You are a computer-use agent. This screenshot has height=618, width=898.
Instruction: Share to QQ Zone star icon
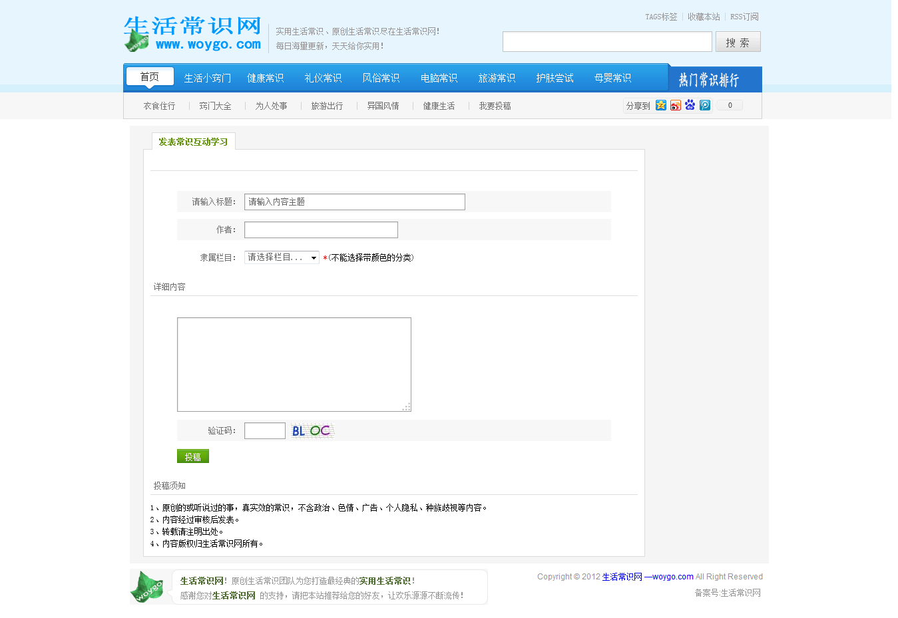[661, 105]
